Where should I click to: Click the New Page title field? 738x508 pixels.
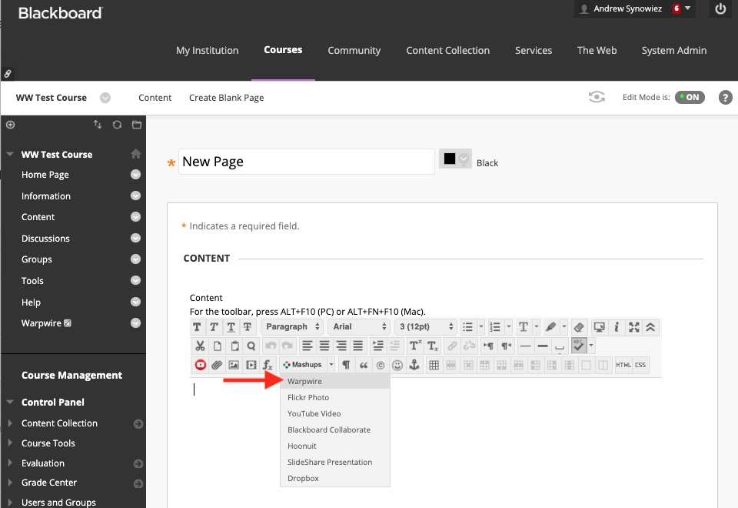307,162
